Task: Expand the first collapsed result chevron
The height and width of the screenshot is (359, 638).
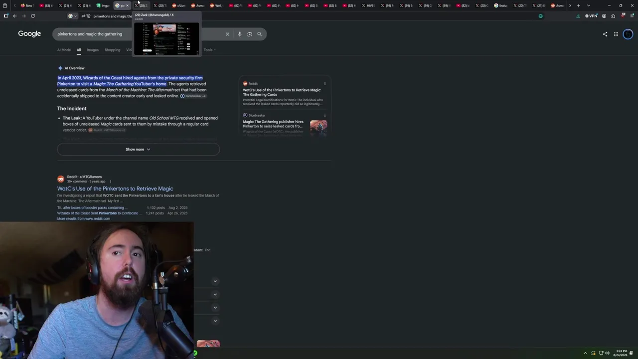Action: coord(215,281)
